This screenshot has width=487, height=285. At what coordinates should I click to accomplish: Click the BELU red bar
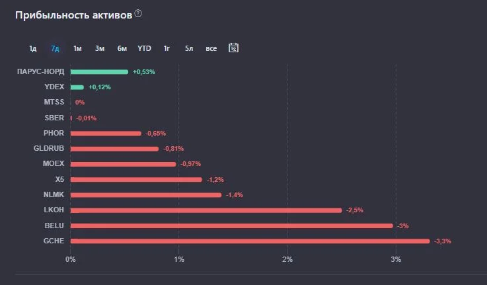click(232, 226)
